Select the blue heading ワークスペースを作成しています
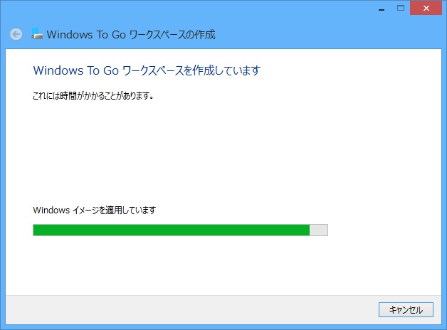 click(191, 70)
